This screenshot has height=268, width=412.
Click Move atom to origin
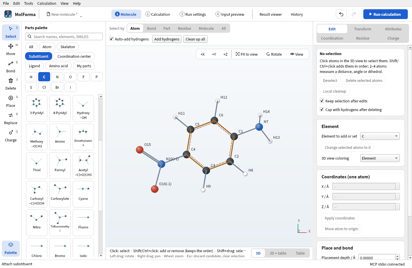341,229
